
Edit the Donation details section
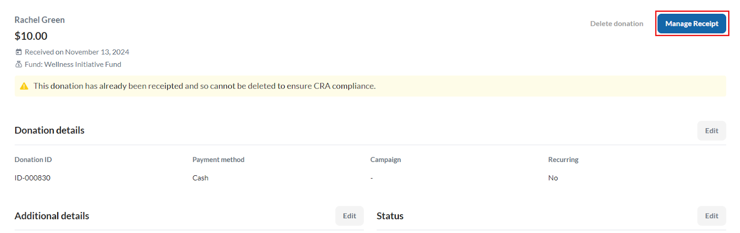[711, 131]
